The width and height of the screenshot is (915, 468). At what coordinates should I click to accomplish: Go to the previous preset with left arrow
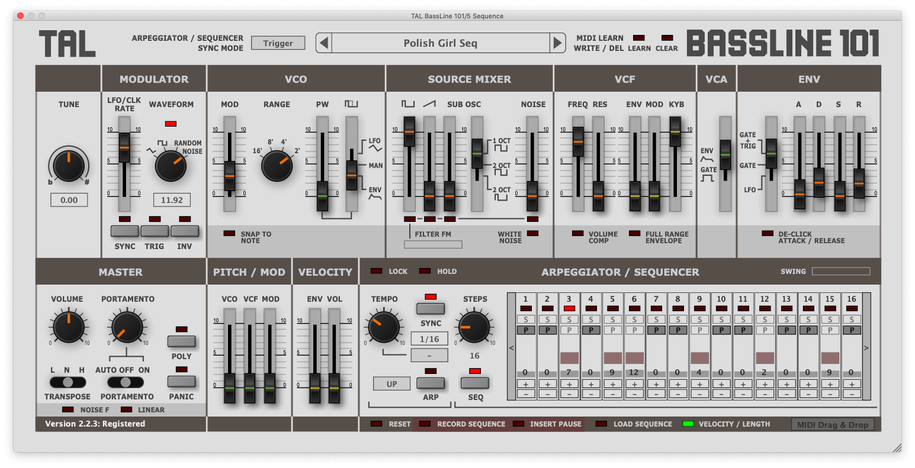click(323, 43)
